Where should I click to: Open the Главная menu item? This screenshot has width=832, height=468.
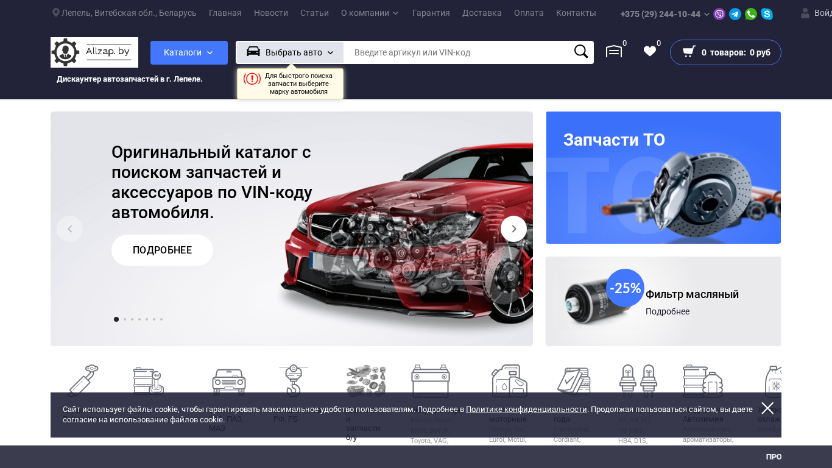225,13
